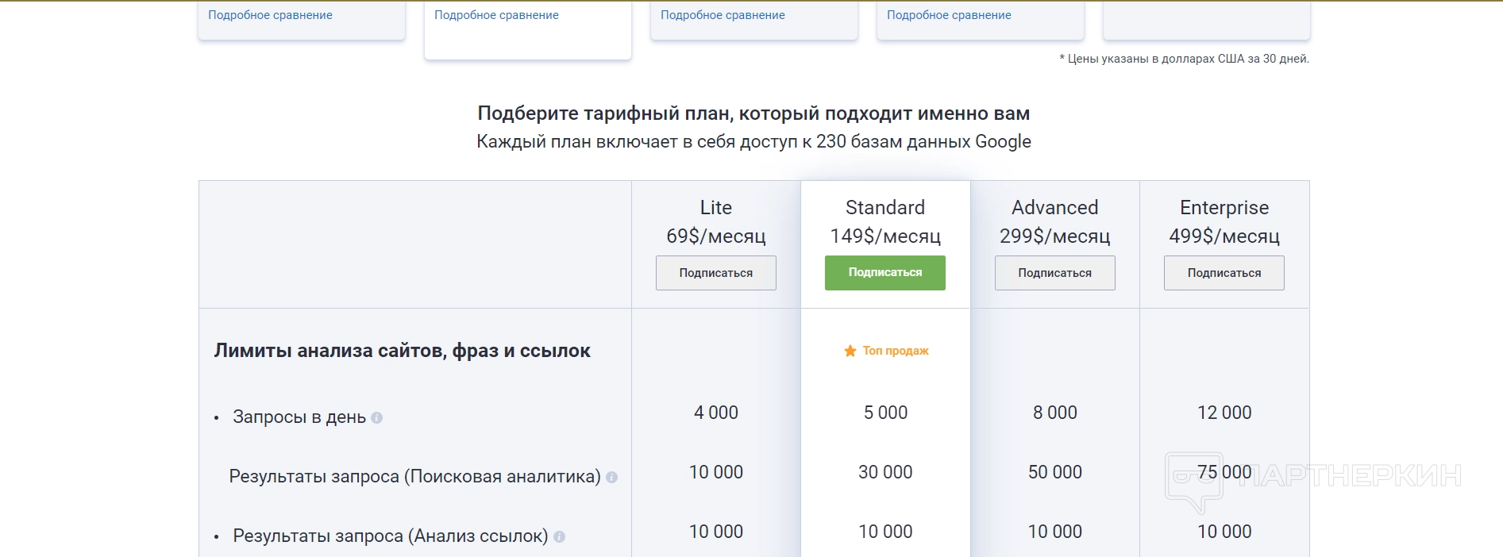Click the Enterprise 499$/месяц price
Screen dimensions: 1503x557
coord(1224,236)
